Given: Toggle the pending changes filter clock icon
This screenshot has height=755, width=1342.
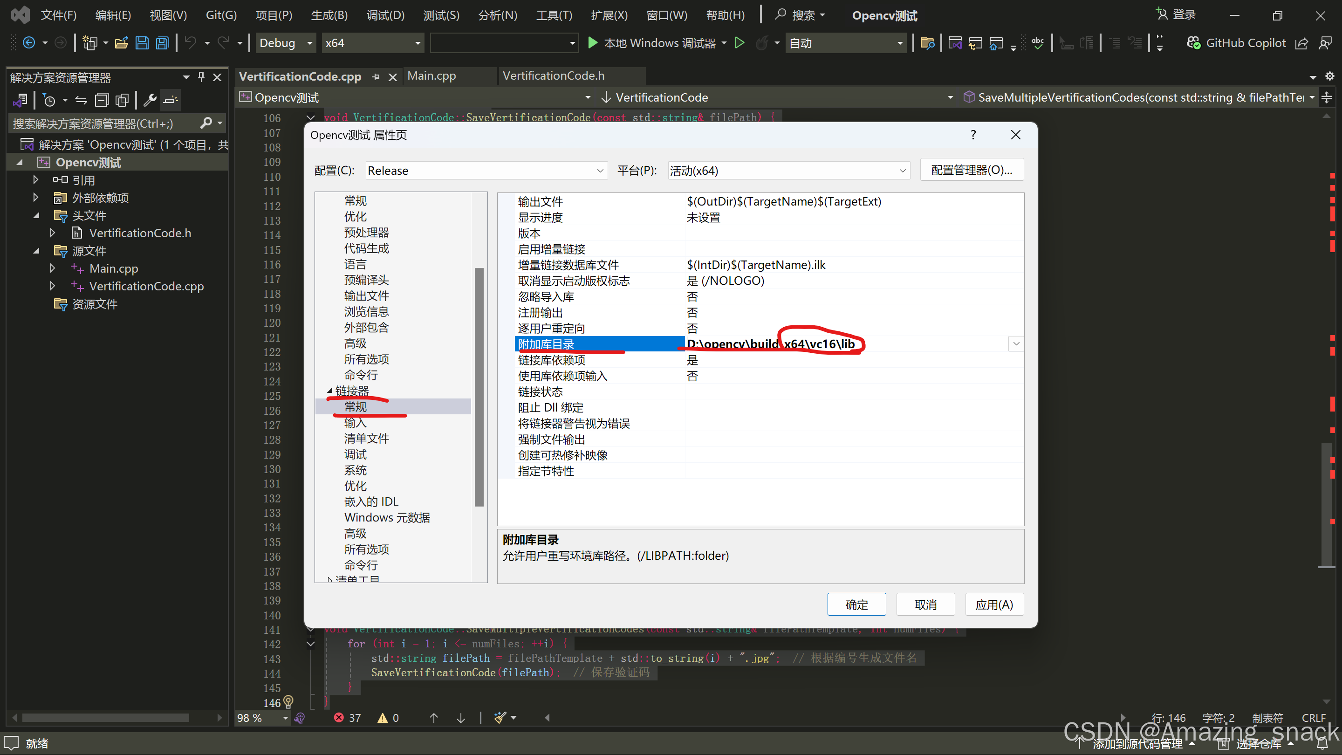Looking at the screenshot, I should click(49, 100).
